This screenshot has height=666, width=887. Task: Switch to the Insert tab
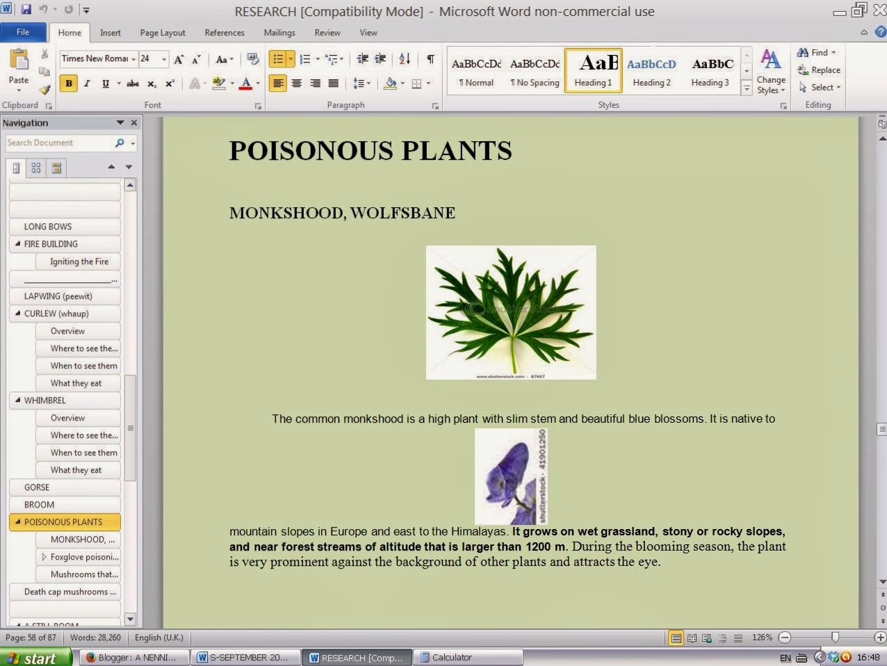[x=110, y=33]
